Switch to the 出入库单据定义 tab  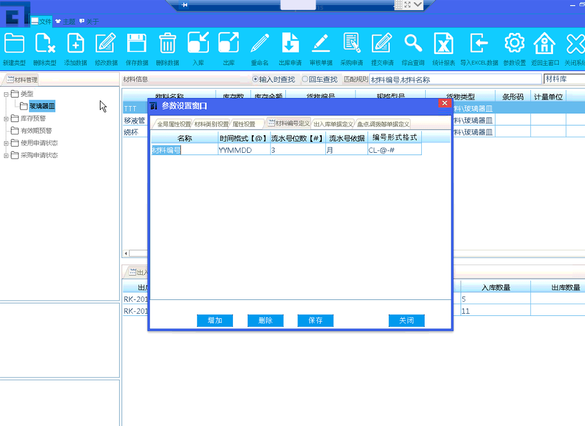point(333,124)
